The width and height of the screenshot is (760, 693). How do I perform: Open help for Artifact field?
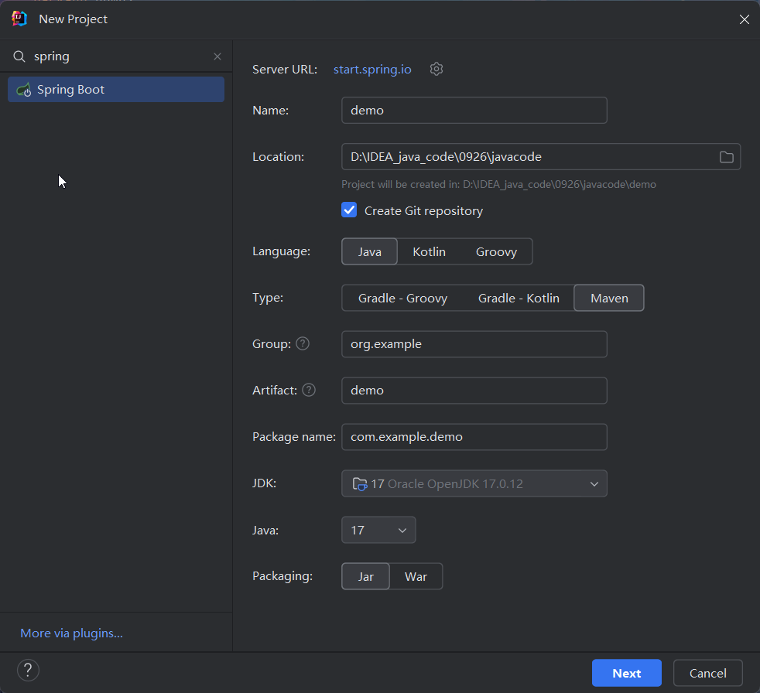pos(309,391)
